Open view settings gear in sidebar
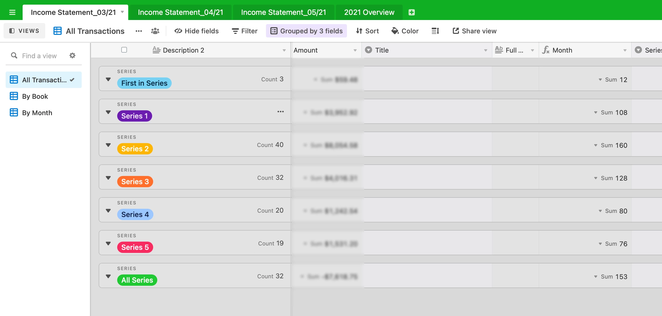The width and height of the screenshot is (662, 316). point(72,55)
